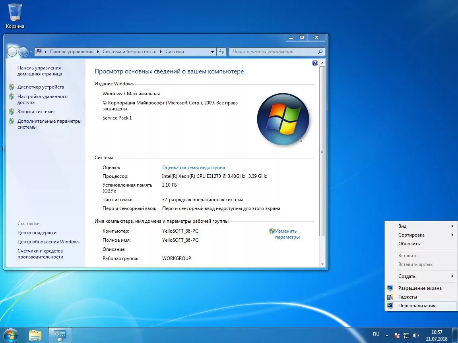Open Панель управления - домашняя страница link
This screenshot has height=343, width=458.
tap(40, 71)
